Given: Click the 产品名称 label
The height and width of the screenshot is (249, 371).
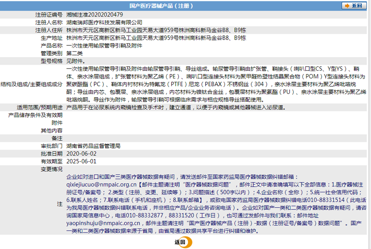Looking at the screenshot, I should pos(52,46).
